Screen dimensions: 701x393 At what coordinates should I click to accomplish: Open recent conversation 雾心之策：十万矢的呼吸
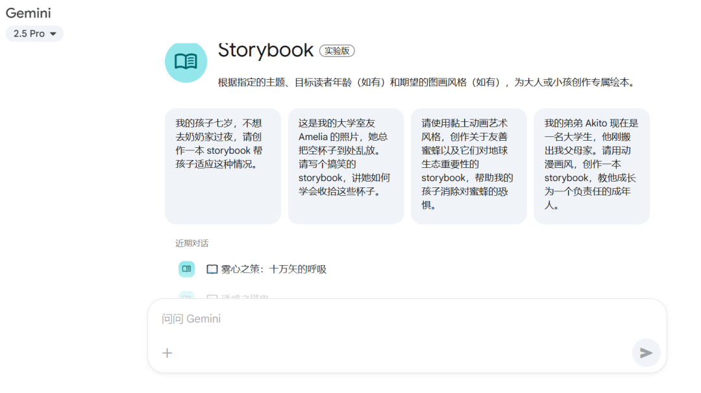pos(273,269)
